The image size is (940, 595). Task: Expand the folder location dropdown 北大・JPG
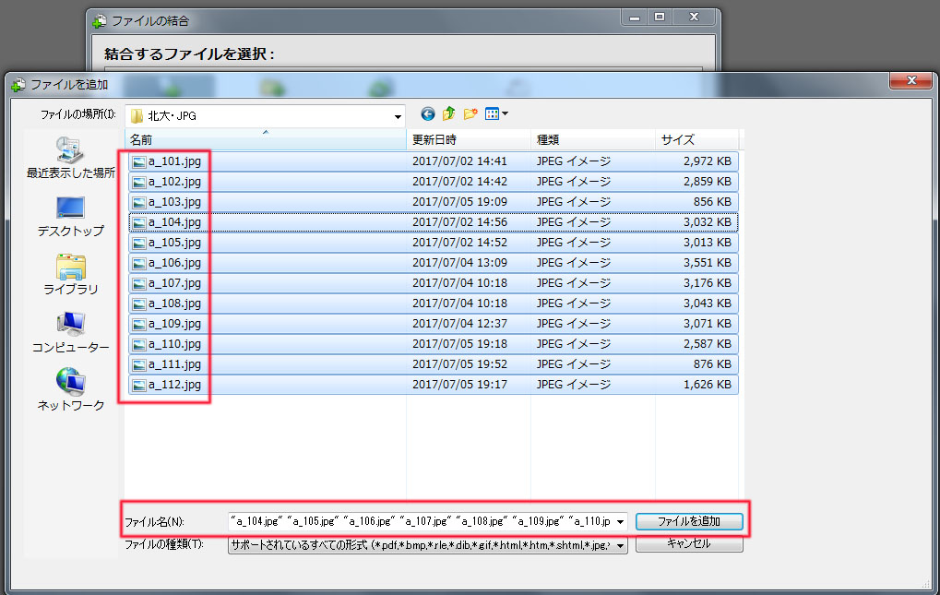(x=398, y=117)
